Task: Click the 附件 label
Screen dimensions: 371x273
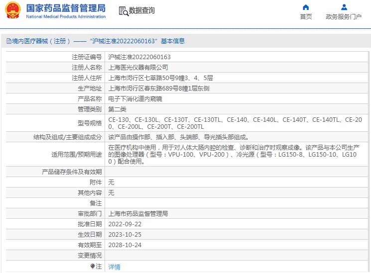Action: pyautogui.click(x=96, y=182)
